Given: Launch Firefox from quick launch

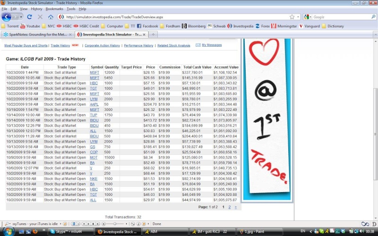Looking at the screenshot, I should click(x=35, y=232).
